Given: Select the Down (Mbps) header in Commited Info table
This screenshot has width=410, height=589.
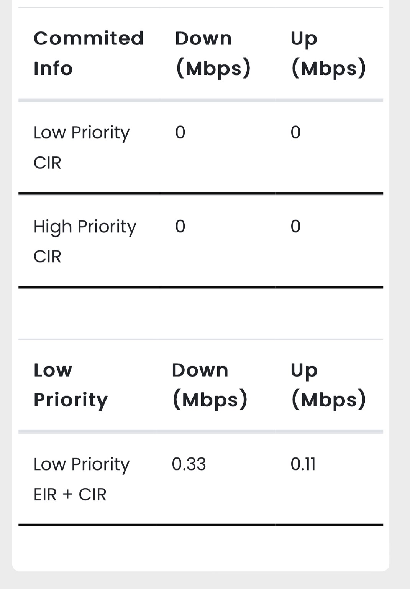Looking at the screenshot, I should 213,54.
